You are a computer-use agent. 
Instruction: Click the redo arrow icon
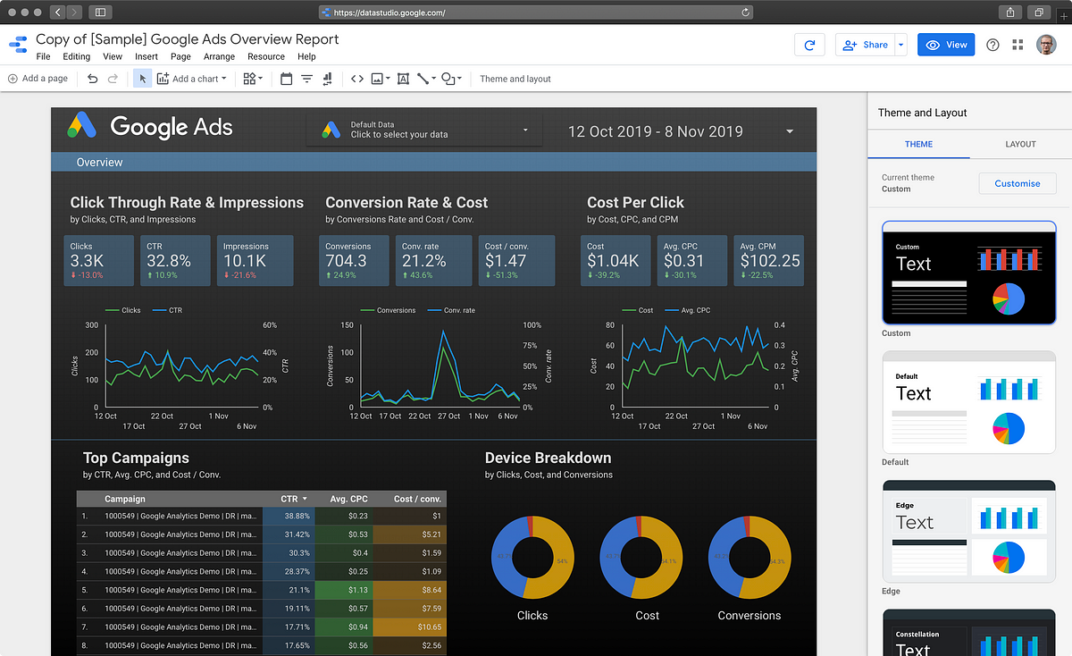113,79
